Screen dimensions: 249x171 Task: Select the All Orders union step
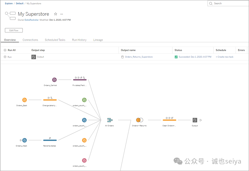(110, 120)
